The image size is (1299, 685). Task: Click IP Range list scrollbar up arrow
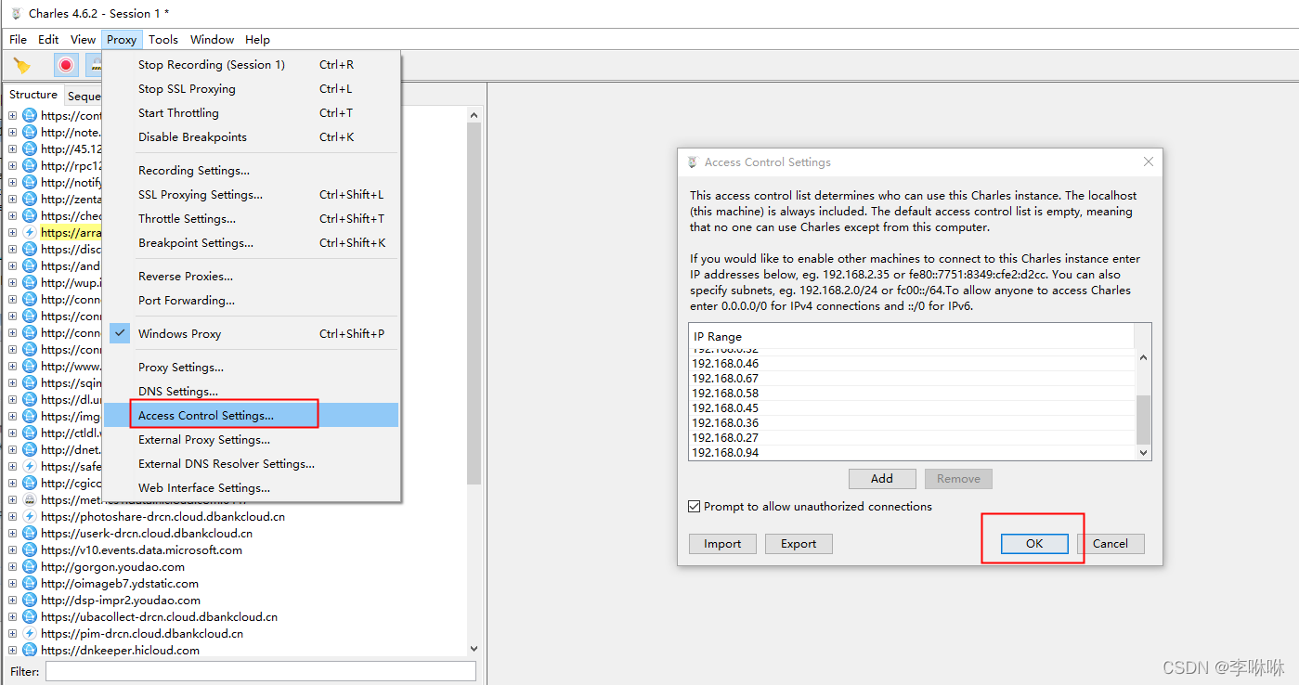[x=1143, y=357]
